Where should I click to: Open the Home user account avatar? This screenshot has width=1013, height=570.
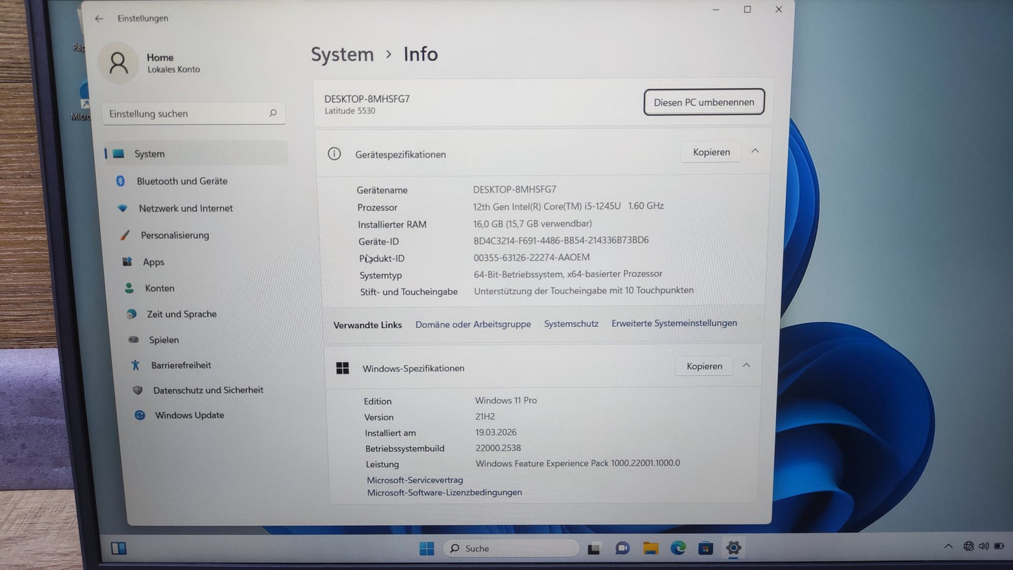click(118, 62)
